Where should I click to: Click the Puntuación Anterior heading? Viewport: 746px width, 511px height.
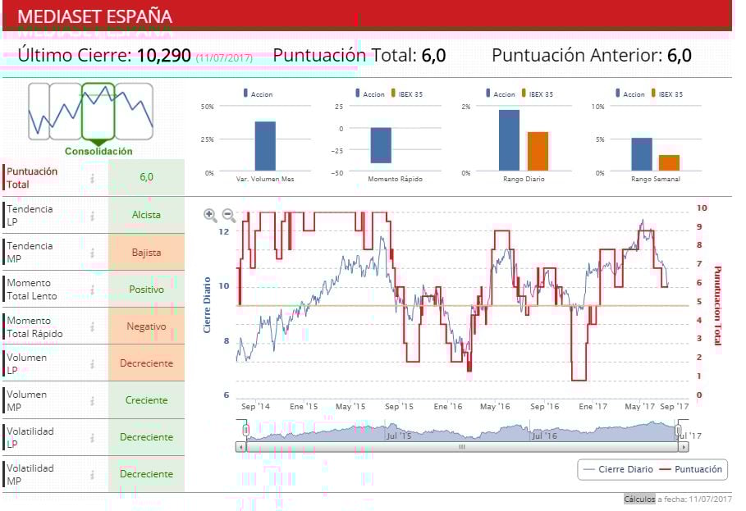coord(577,56)
